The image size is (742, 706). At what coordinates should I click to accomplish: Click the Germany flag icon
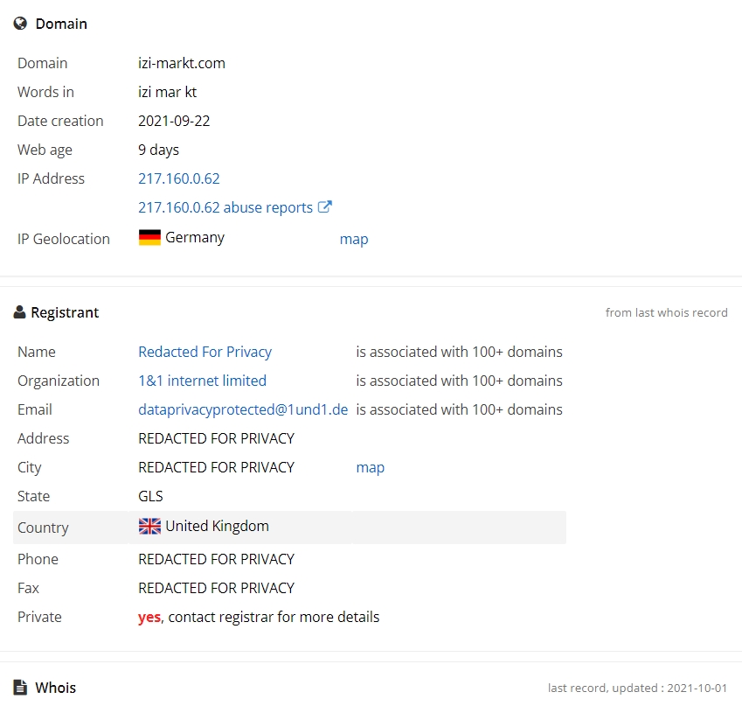[x=149, y=237]
